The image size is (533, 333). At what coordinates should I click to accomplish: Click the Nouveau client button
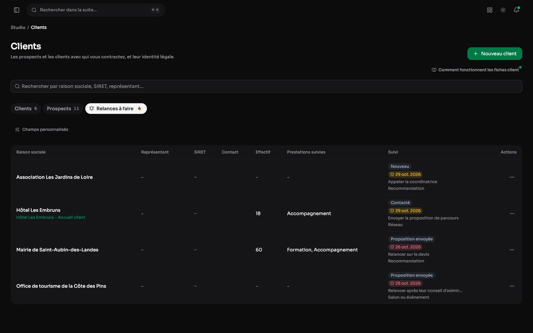point(495,54)
